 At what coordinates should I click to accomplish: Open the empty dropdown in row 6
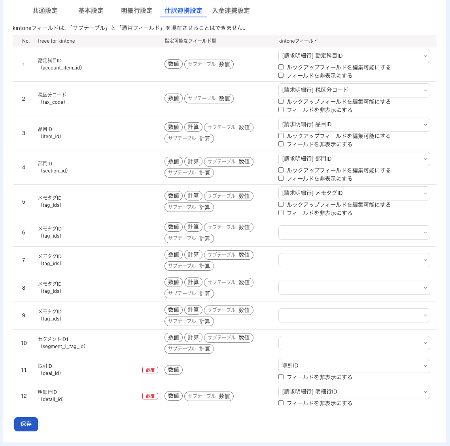point(354,232)
